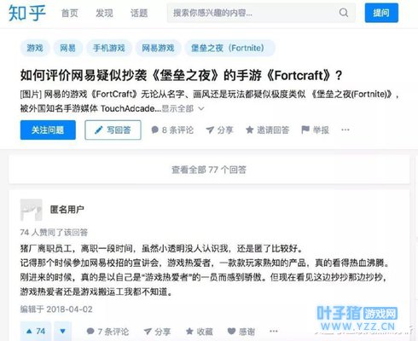Screen dimensions: 418x341
Task: Expand description with 显示全部 chevron
Action: (x=201, y=108)
